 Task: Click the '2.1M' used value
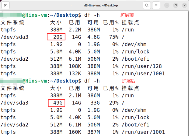[x=75, y=96]
